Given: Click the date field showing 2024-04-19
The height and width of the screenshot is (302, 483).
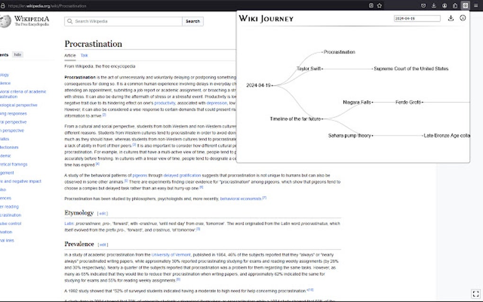Looking at the screenshot, I should tap(416, 18).
